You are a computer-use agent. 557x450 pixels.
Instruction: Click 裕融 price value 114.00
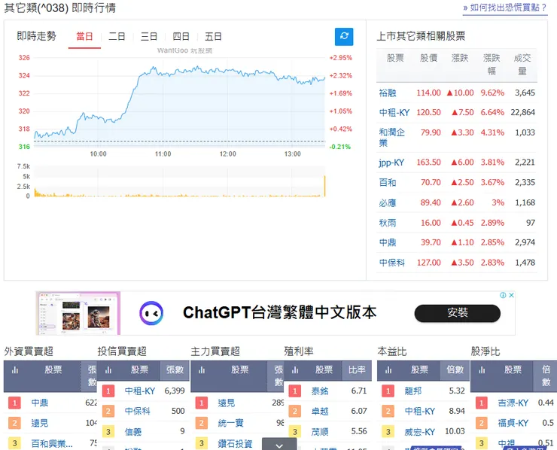coord(429,93)
